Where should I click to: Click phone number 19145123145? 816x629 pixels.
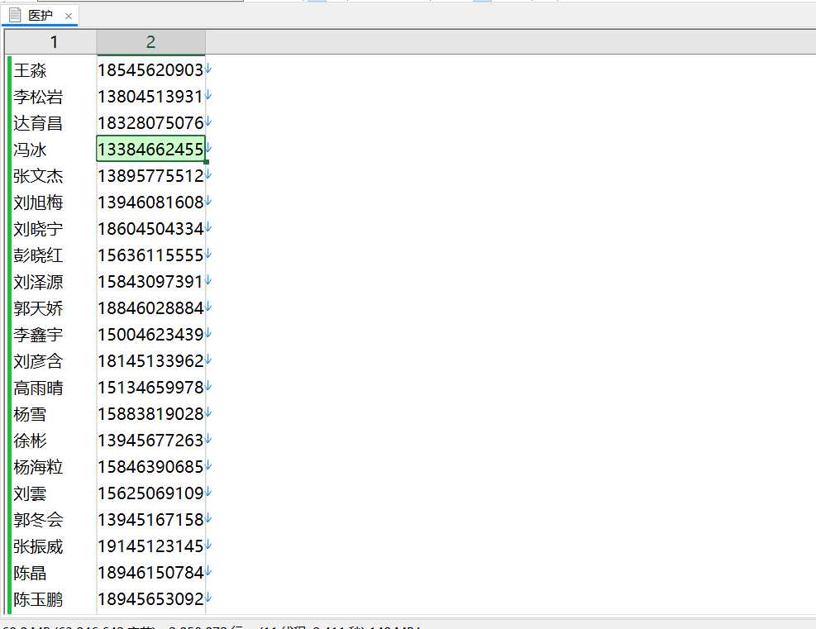coord(150,546)
